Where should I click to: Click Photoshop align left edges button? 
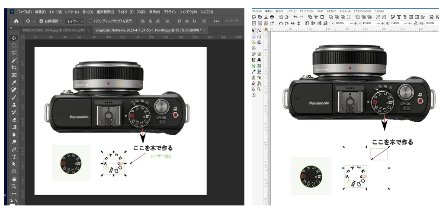point(143,21)
